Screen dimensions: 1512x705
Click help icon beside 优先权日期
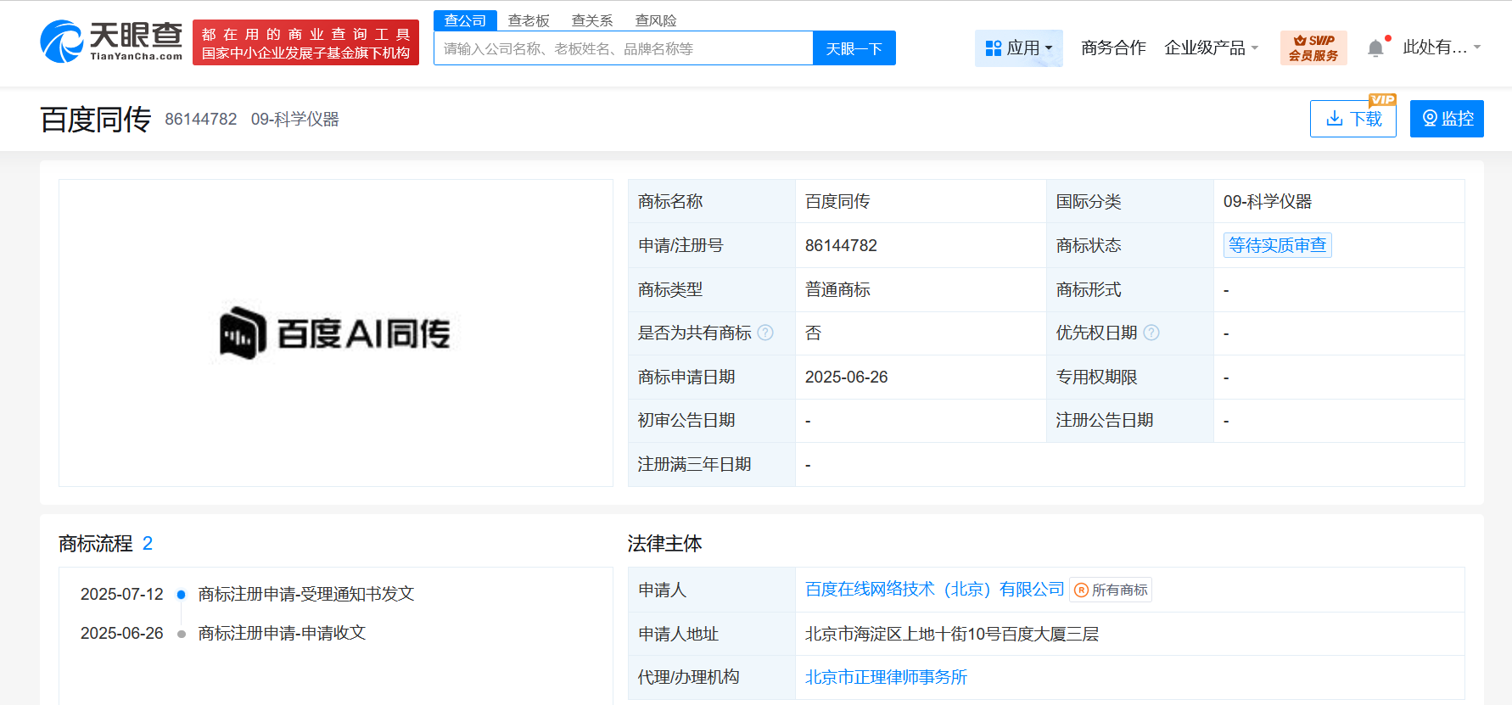click(x=1151, y=333)
